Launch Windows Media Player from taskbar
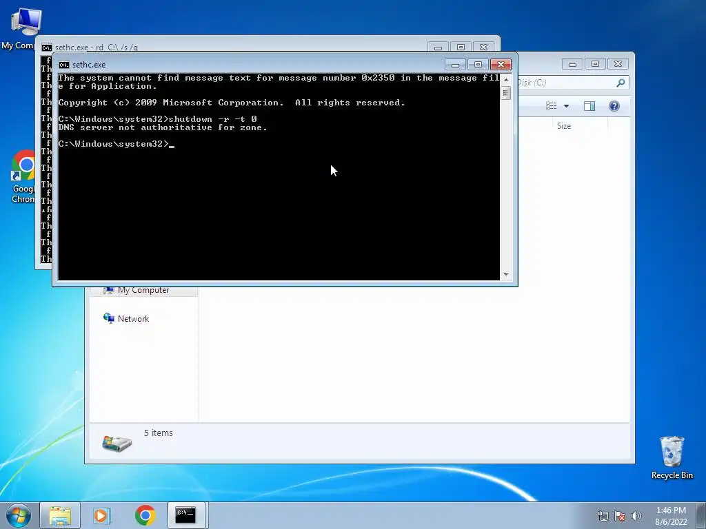The height and width of the screenshot is (529, 706). tap(102, 515)
